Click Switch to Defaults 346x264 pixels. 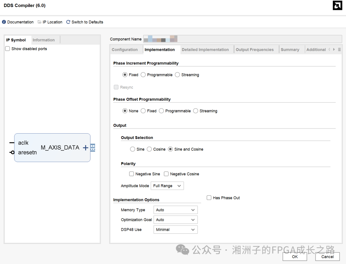(87, 22)
